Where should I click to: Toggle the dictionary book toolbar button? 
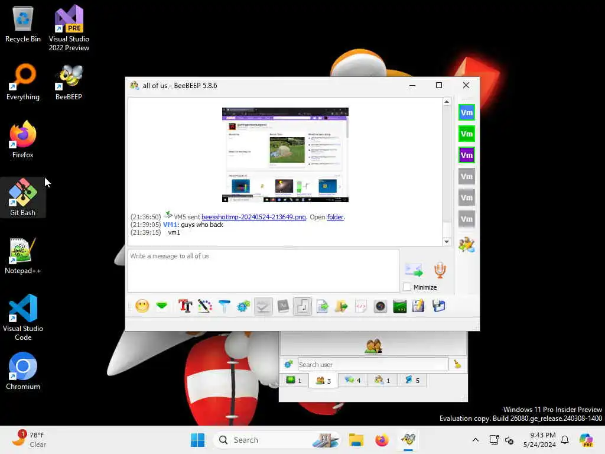[283, 306]
